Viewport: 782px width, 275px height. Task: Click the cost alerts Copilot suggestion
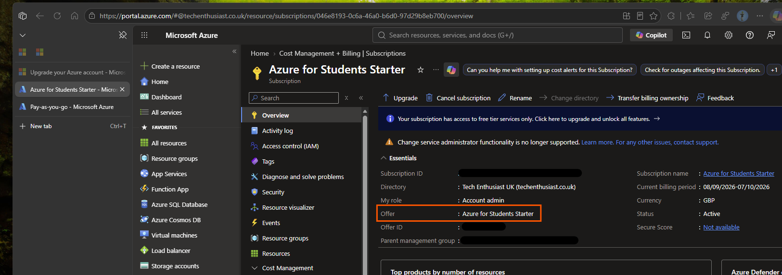pos(550,70)
